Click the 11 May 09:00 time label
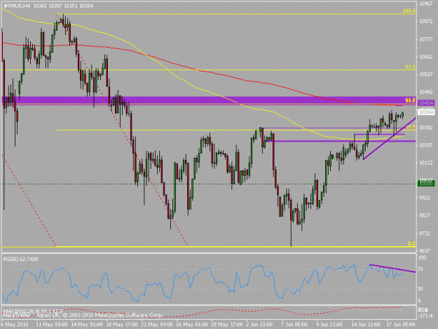The image size is (438, 329). (52, 324)
